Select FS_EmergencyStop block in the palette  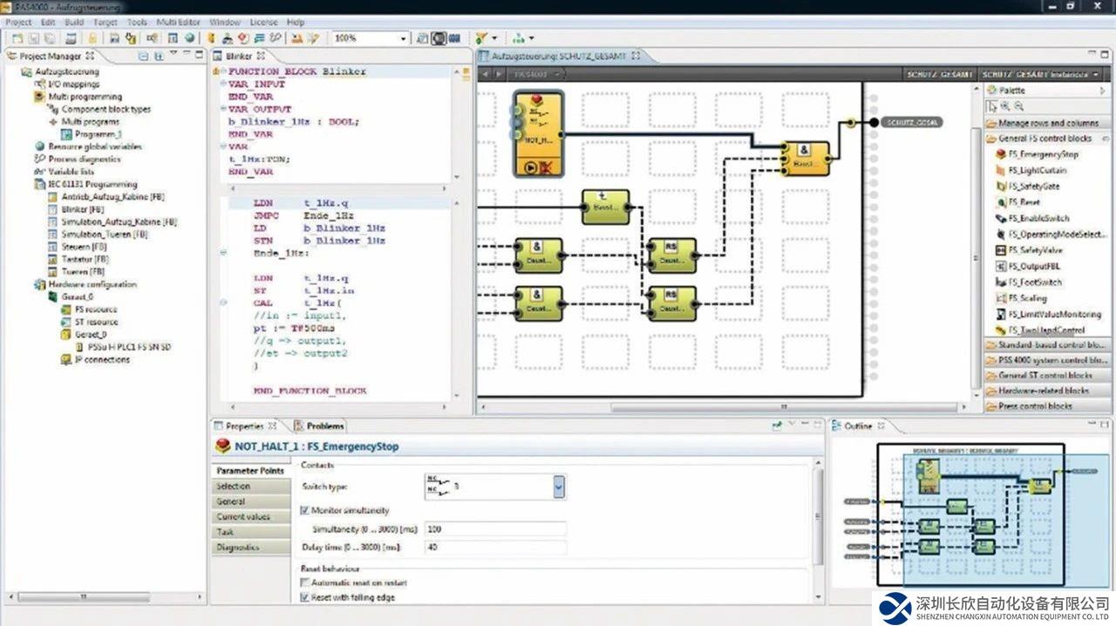tap(1043, 154)
